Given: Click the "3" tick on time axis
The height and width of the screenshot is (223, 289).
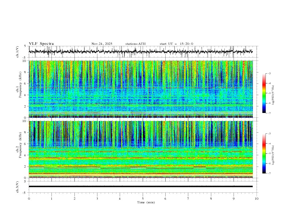Looking at the screenshot, I should click(x=97, y=199).
